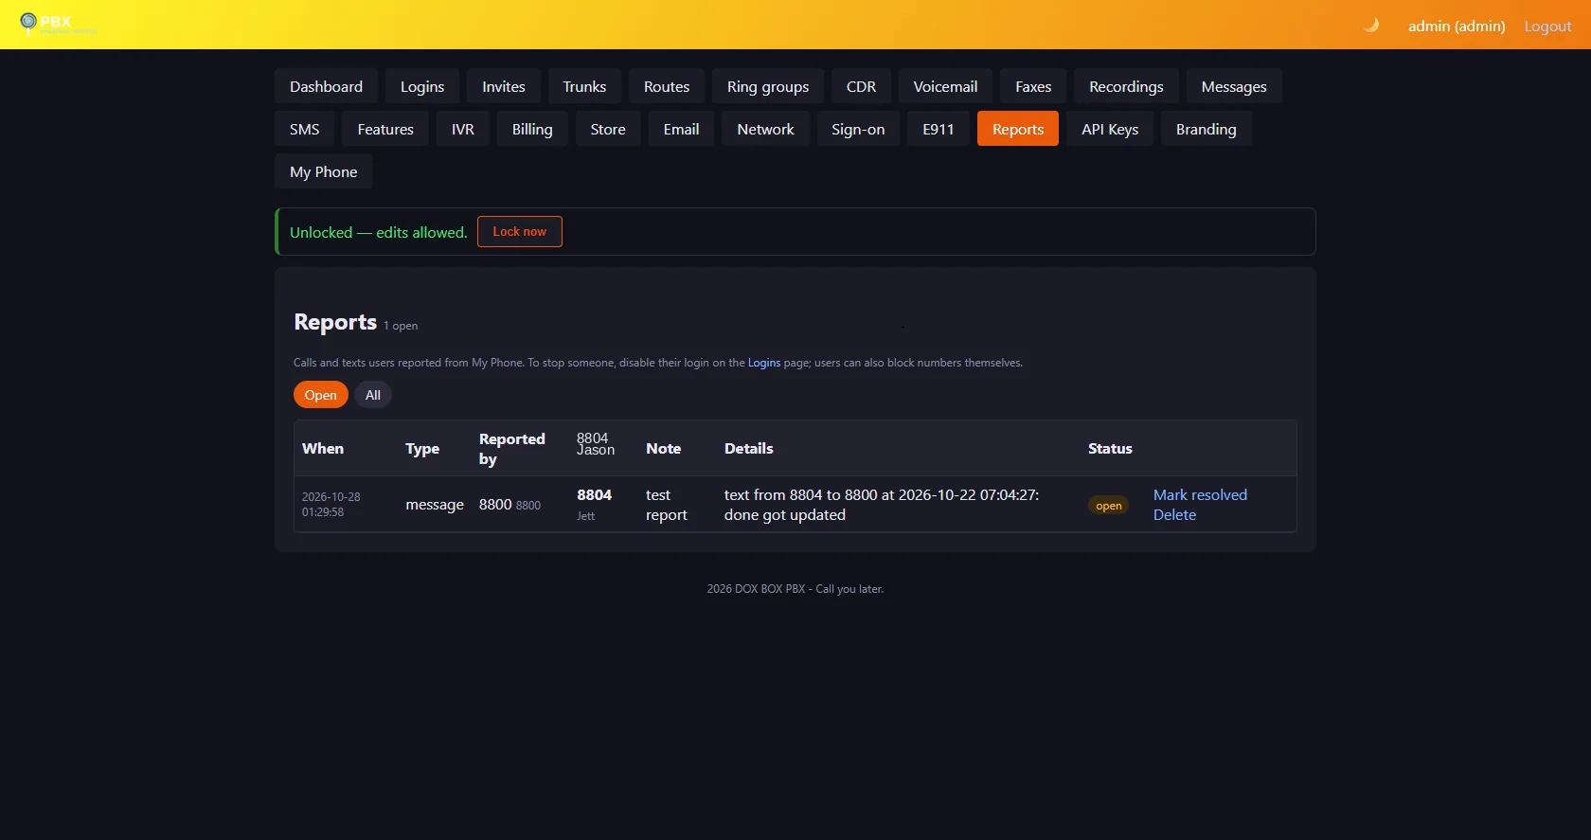Open the IVR tab
The height and width of the screenshot is (840, 1591).
(x=463, y=129)
